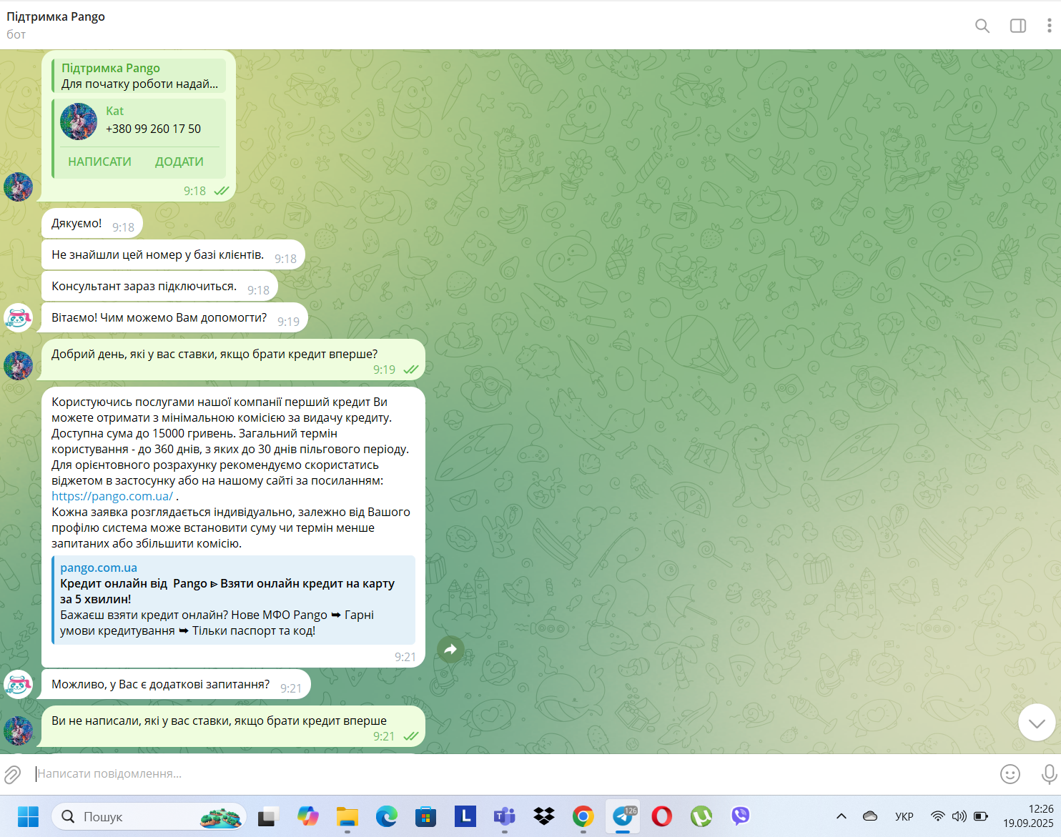Open uTorrent from taskbar
1061x837 pixels.
click(701, 816)
